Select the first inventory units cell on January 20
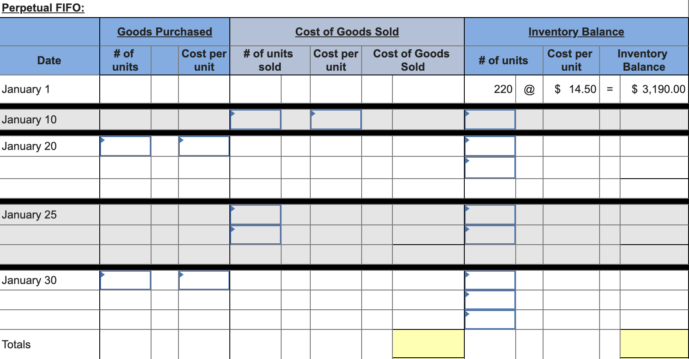This screenshot has height=359, width=689. pyautogui.click(x=490, y=146)
